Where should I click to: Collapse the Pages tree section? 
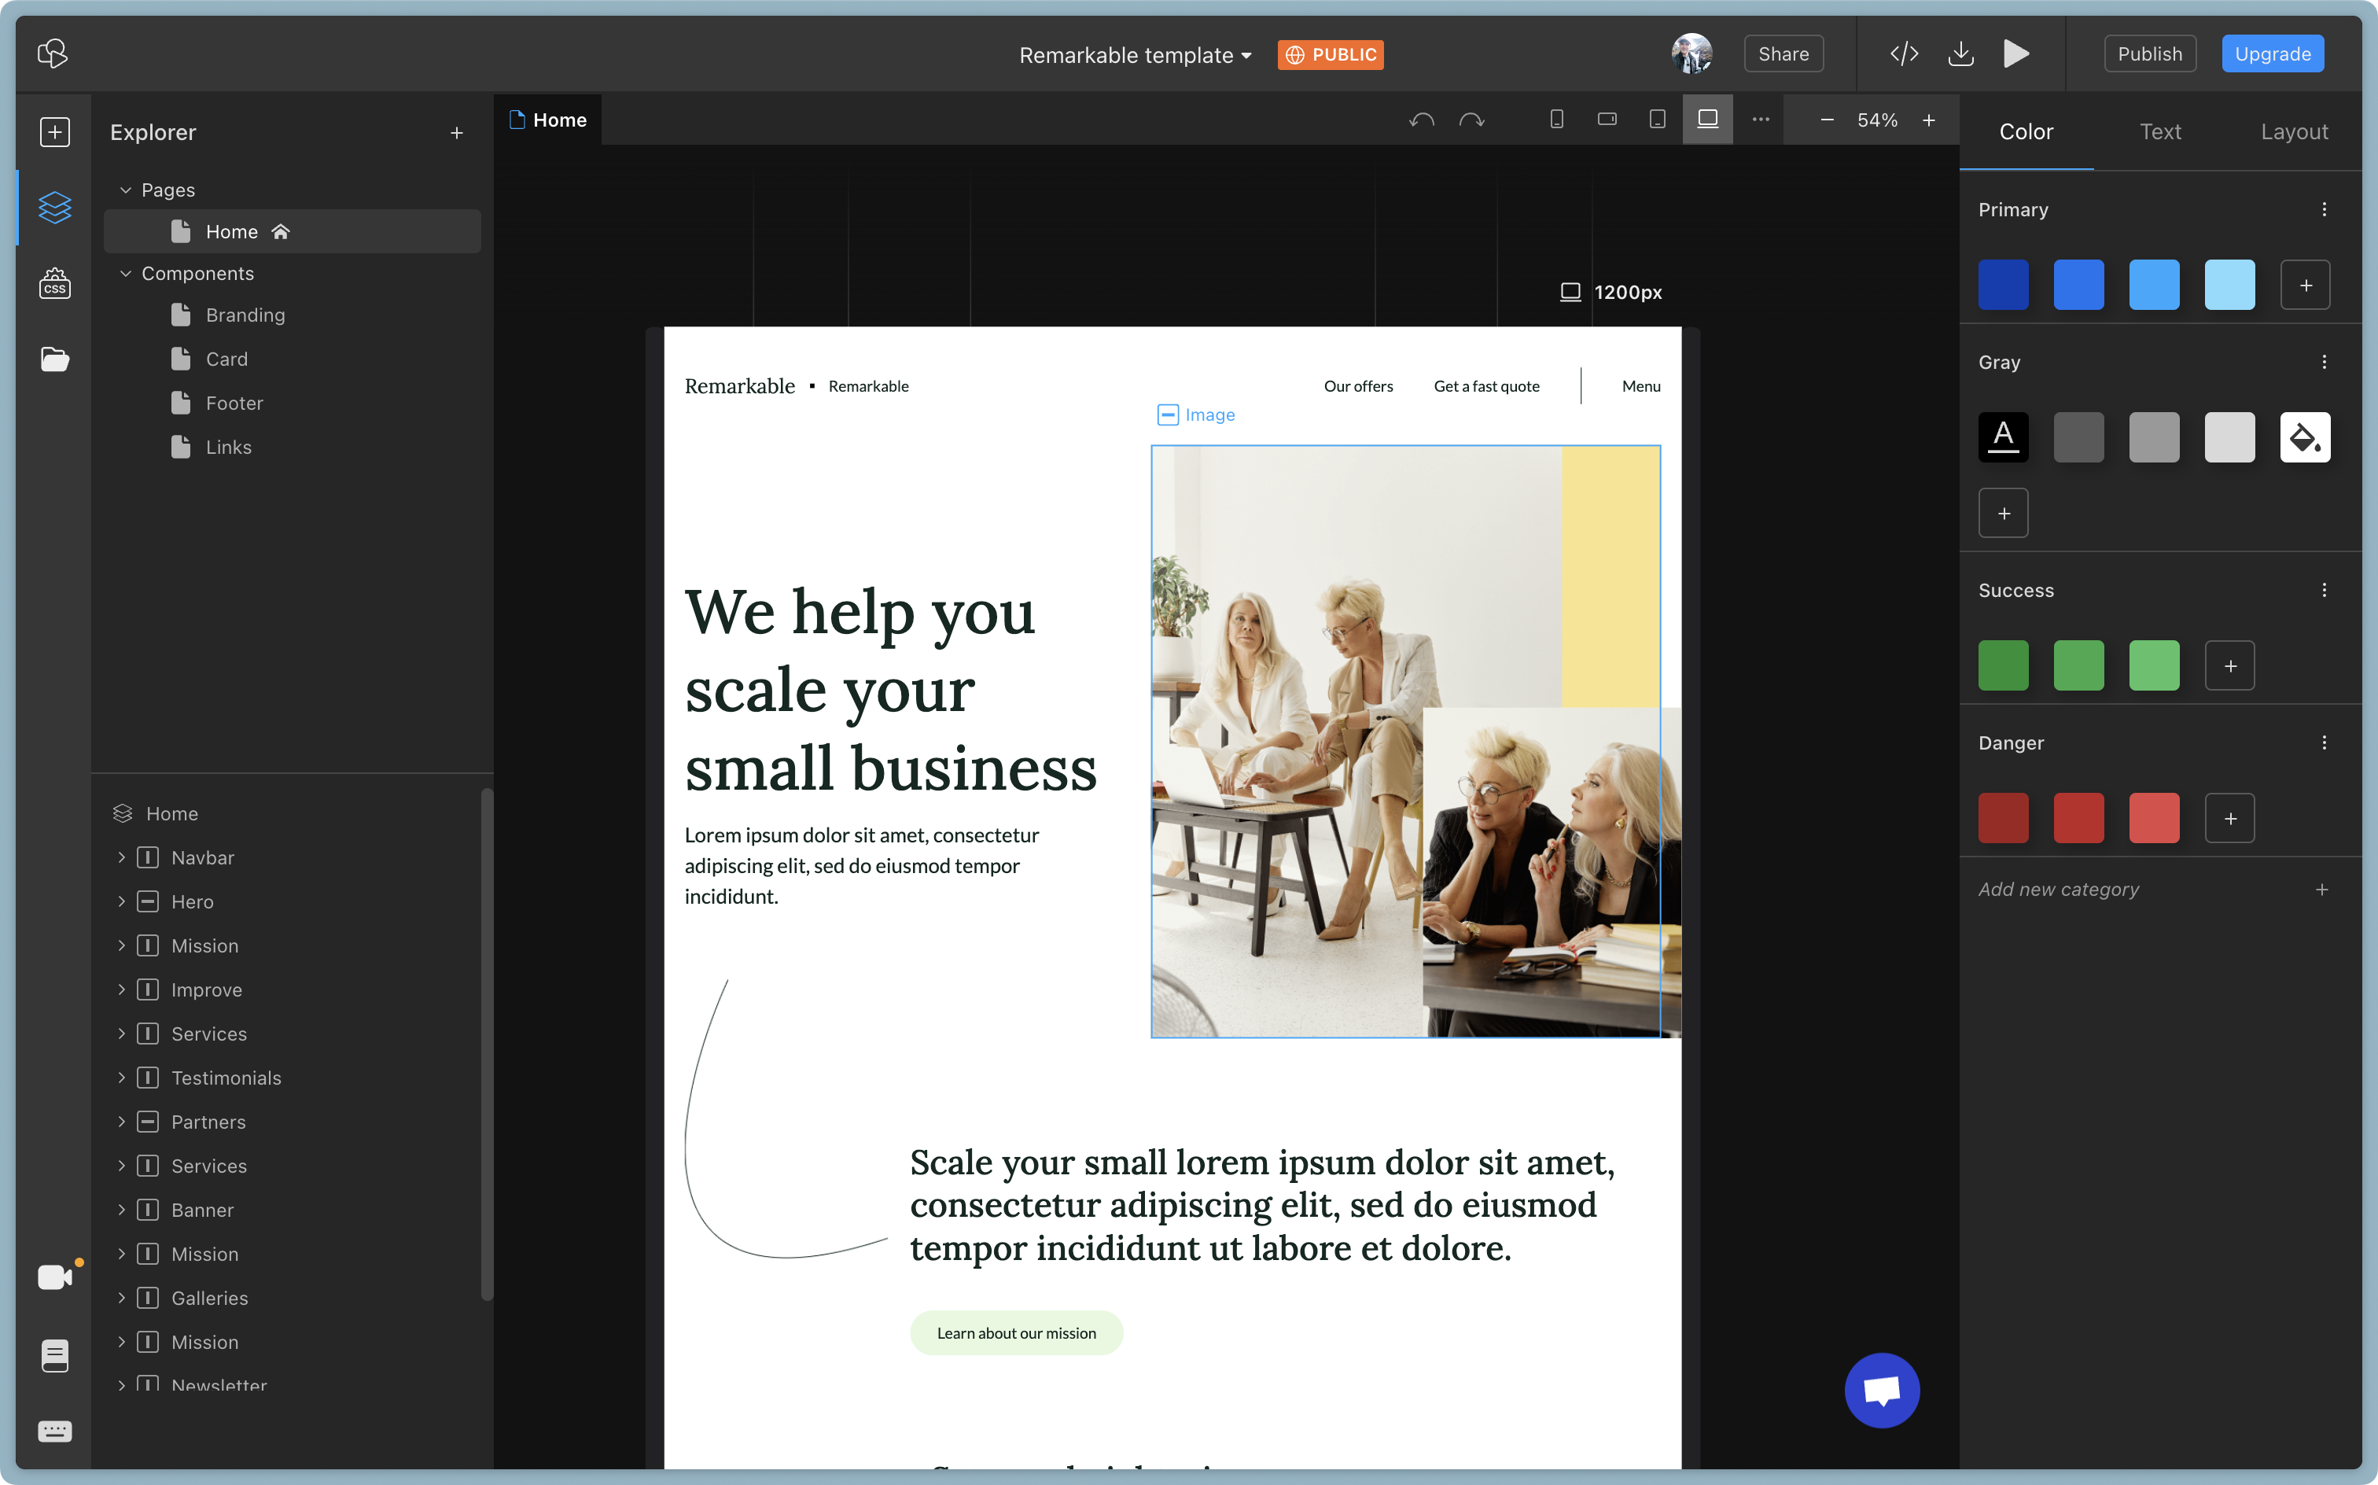click(126, 190)
